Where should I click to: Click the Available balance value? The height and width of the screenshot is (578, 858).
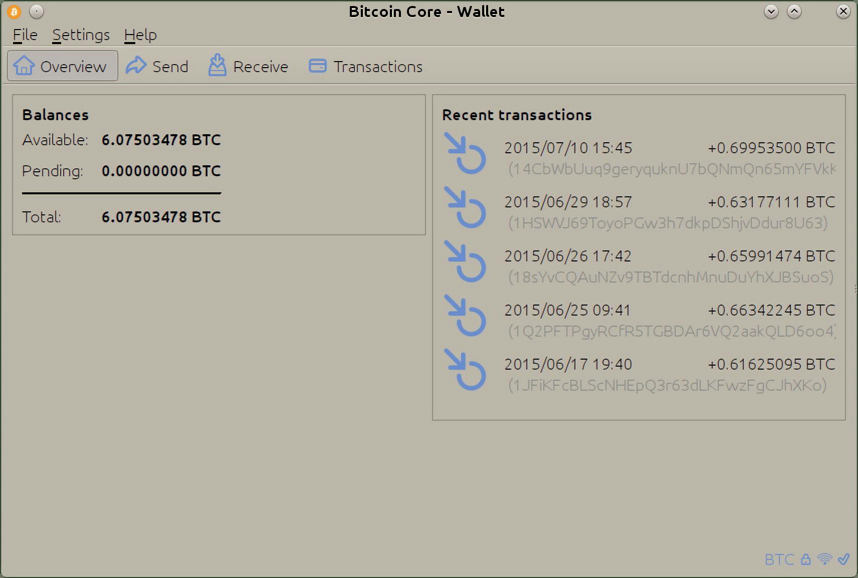coord(161,140)
